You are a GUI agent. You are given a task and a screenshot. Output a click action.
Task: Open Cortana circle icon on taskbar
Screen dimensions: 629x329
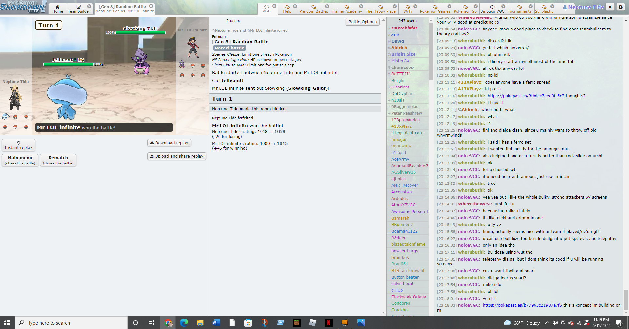[135, 323]
